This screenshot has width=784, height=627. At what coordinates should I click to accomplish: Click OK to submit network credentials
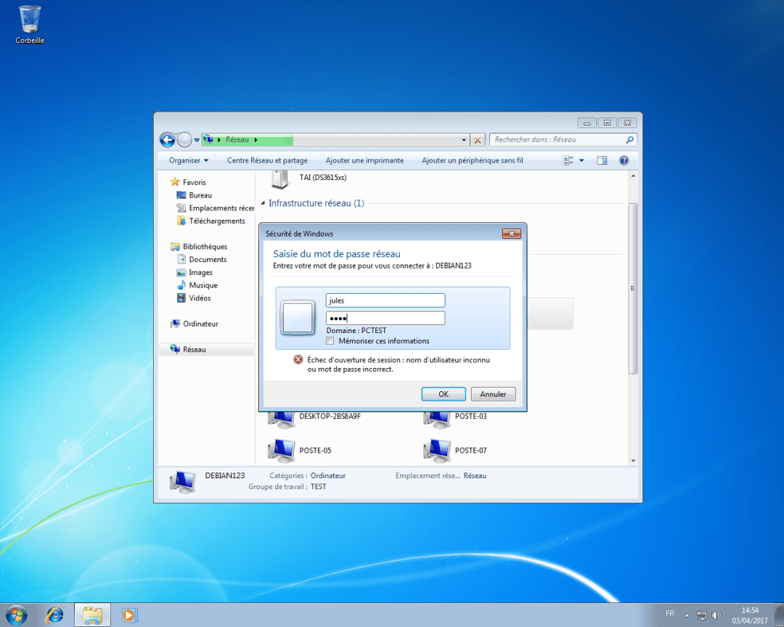(443, 393)
